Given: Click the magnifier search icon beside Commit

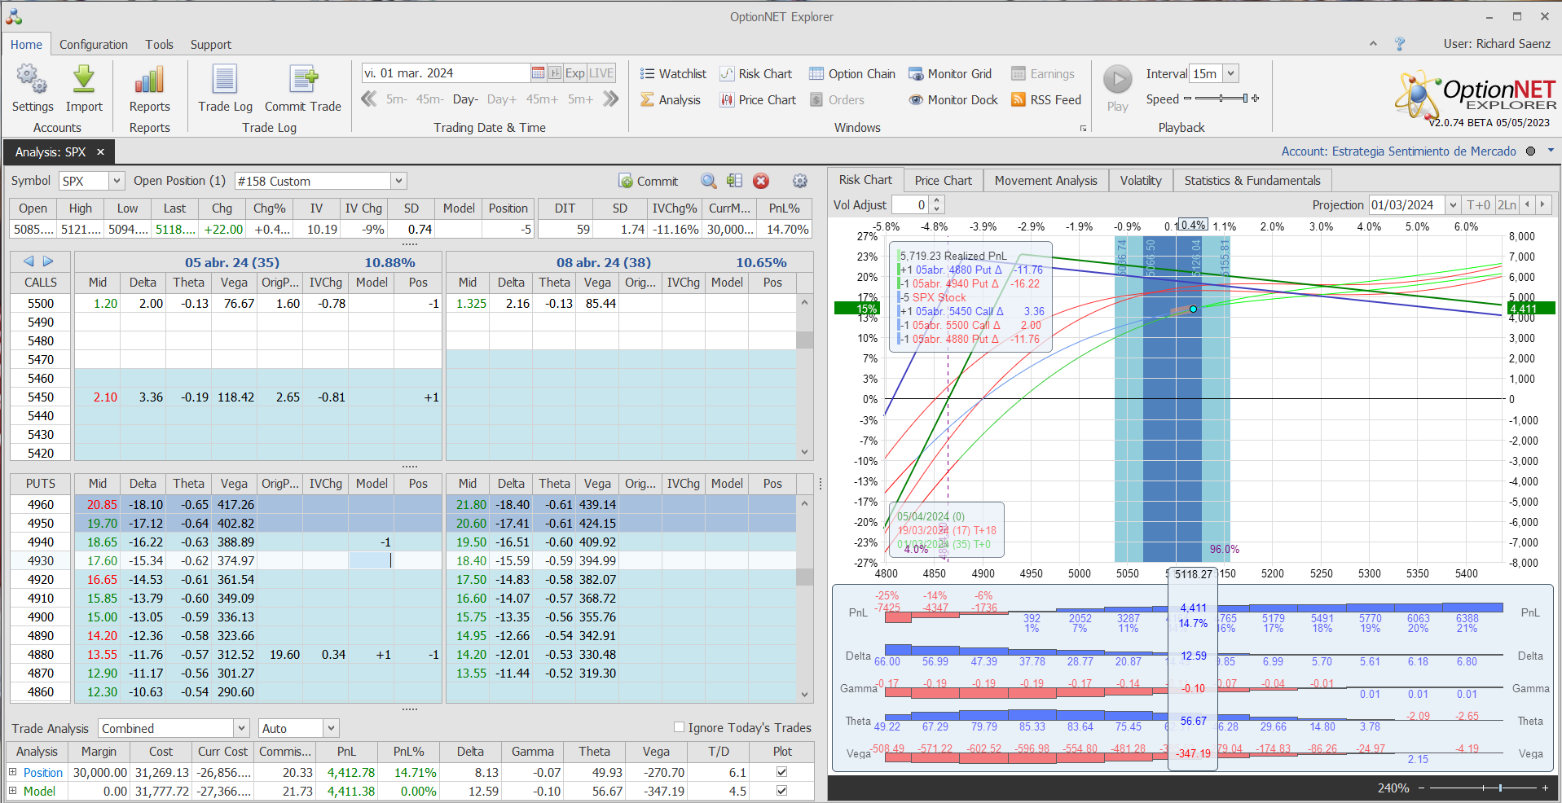Looking at the screenshot, I should point(708,181).
